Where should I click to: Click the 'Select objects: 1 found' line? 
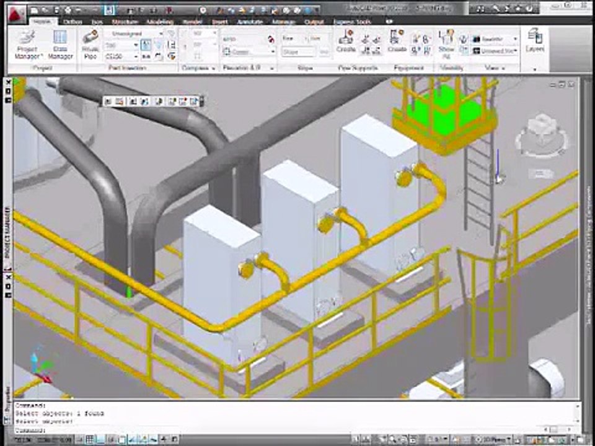[59, 413]
